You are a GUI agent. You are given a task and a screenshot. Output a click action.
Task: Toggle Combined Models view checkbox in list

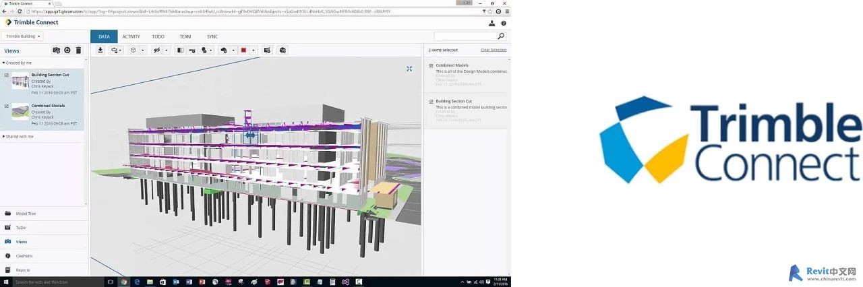7,106
